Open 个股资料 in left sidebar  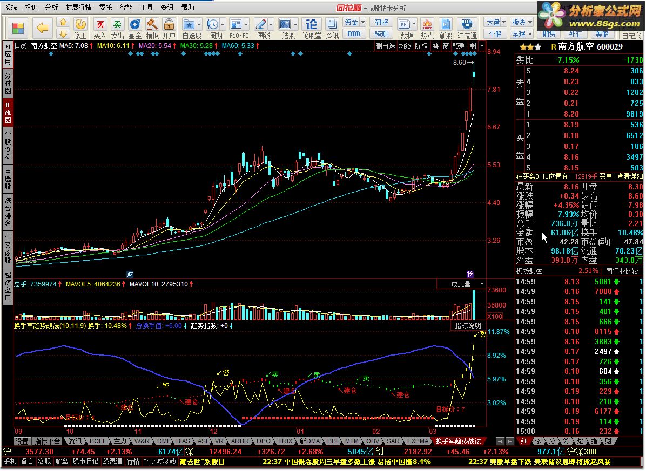pos(8,145)
